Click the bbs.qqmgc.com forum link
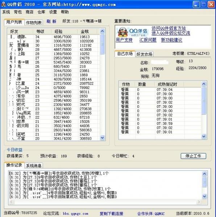This screenshot has height=217, width=216. [75, 213]
